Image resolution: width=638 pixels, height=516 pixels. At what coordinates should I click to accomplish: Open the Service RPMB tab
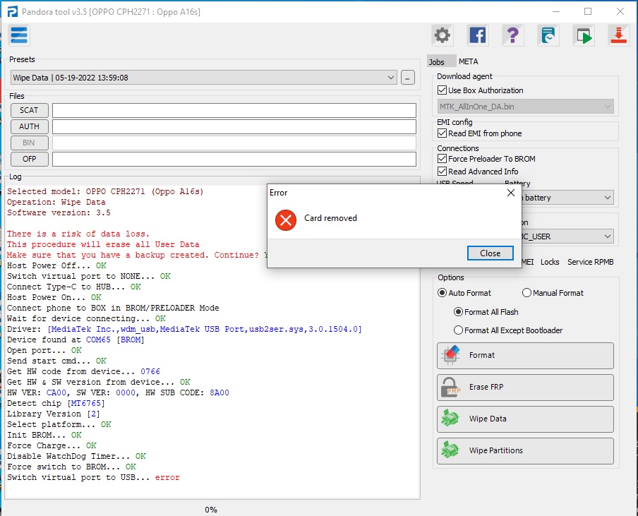tap(591, 262)
